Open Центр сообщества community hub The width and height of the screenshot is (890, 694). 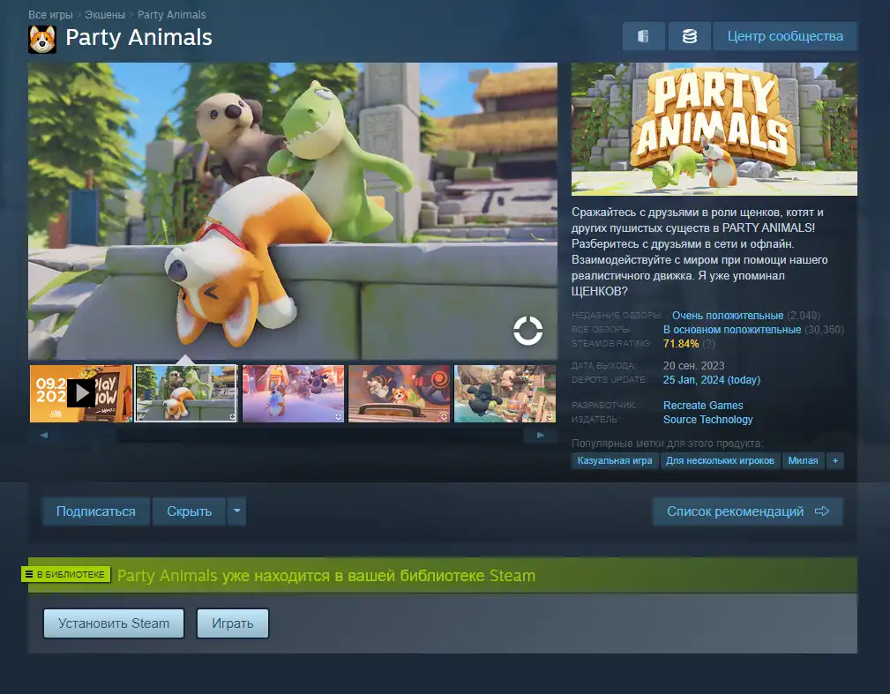tap(785, 36)
